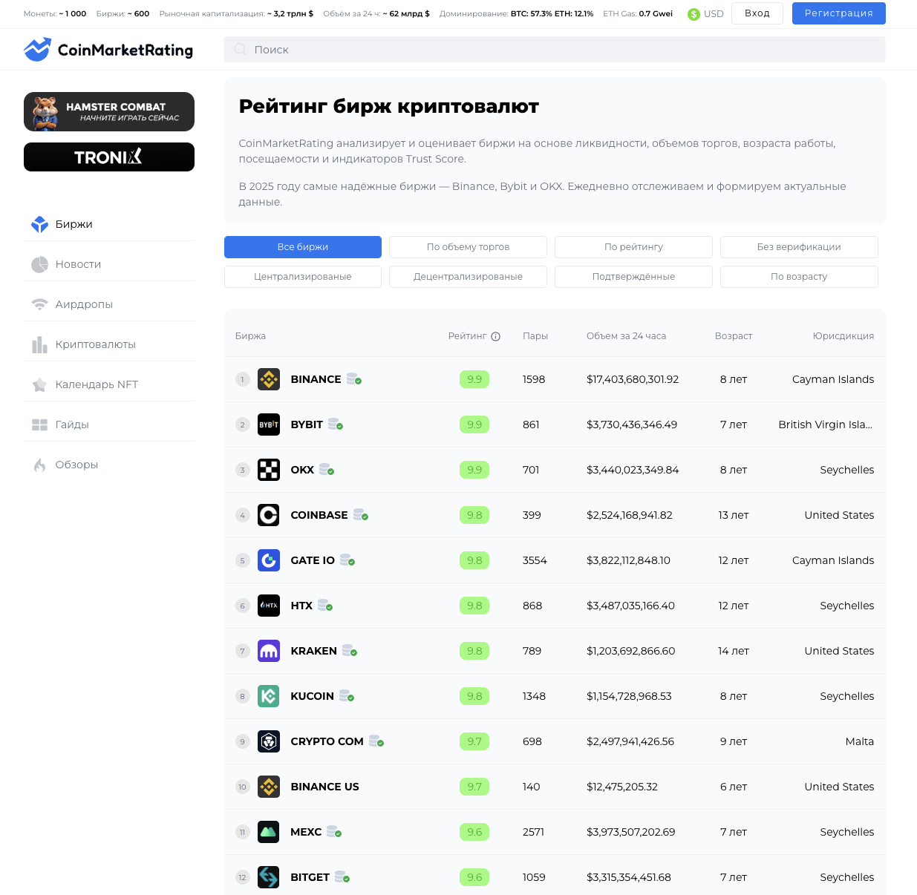Show 'Децентрализированые' exchanges
Image resolution: width=917 pixels, height=895 pixels.
point(468,277)
